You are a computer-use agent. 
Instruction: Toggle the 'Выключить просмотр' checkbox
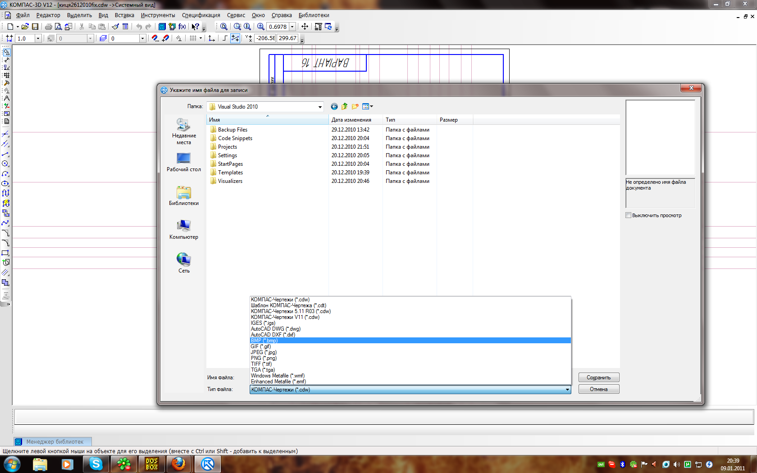(x=628, y=215)
